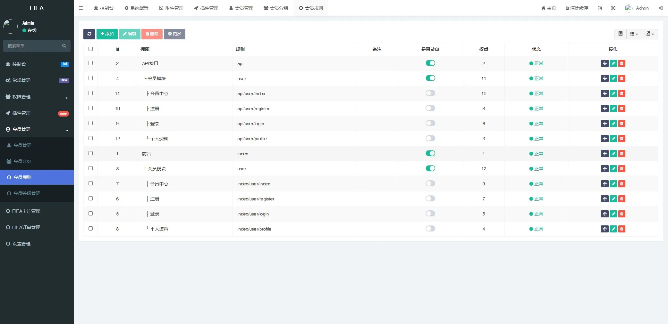Click drag icon for index/user/register row
The image size is (668, 324).
click(605, 199)
